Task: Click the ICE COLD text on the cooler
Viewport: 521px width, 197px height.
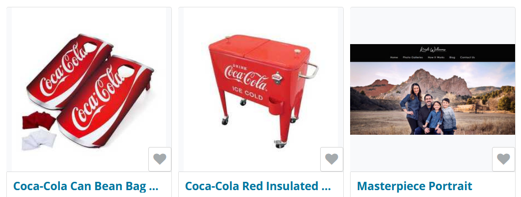Action: pyautogui.click(x=247, y=94)
